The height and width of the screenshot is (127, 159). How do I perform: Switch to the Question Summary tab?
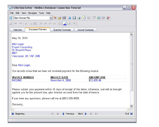(x=62, y=30)
